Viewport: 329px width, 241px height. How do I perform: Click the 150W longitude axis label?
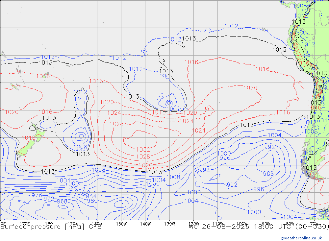[121, 224]
